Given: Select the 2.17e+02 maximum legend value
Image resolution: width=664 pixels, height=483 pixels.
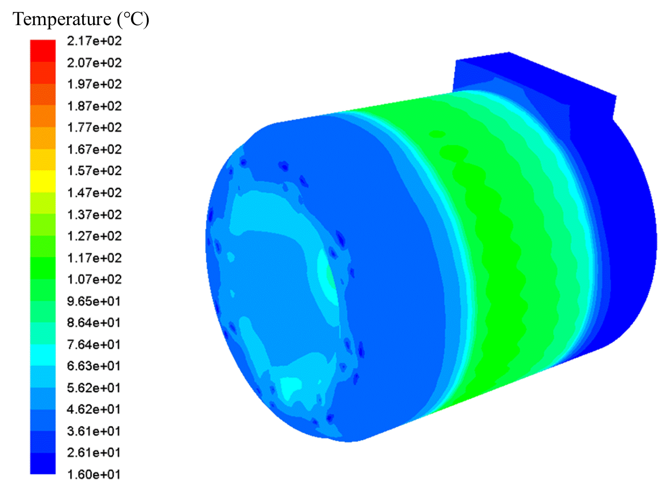Looking at the screenshot, I should point(94,41).
